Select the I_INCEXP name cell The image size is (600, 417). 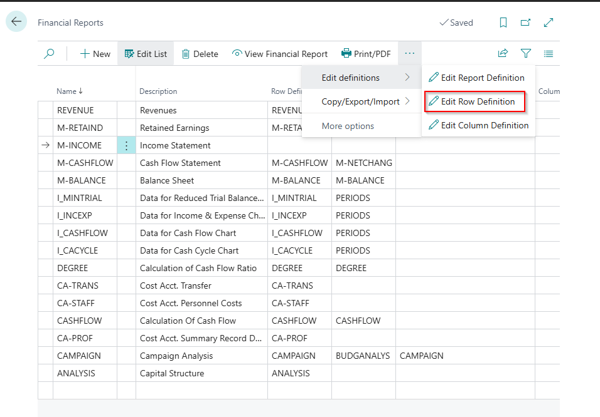(x=85, y=216)
